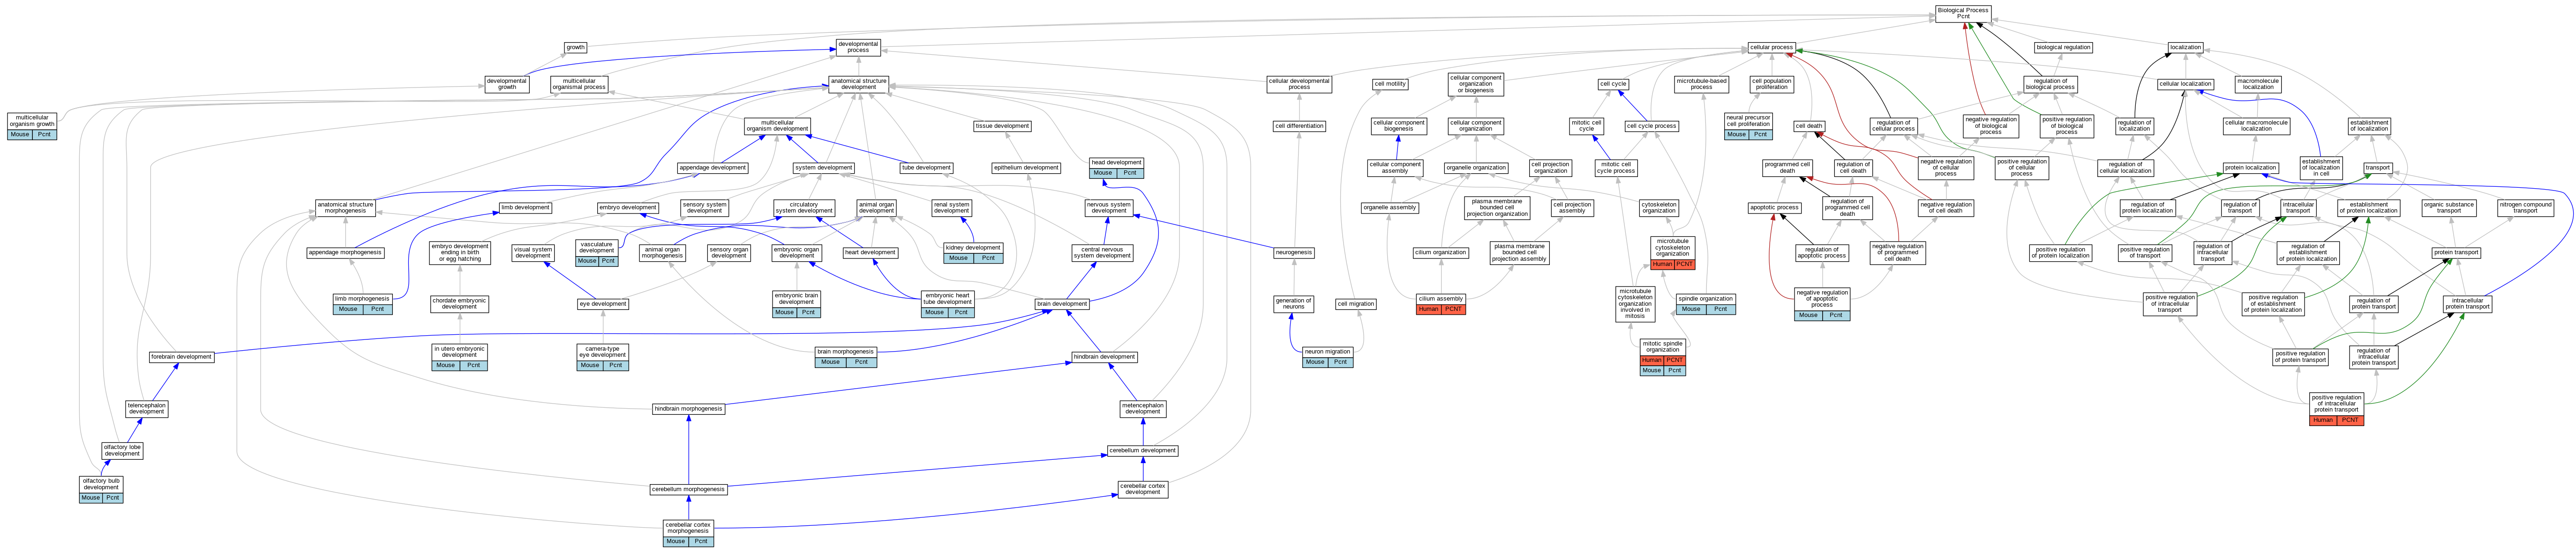This screenshot has height=552, width=2576.
Task: Click the hindbrain morphogenesis node
Action: point(688,408)
